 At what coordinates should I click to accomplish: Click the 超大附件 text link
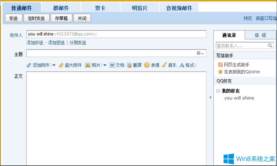coord(73,65)
